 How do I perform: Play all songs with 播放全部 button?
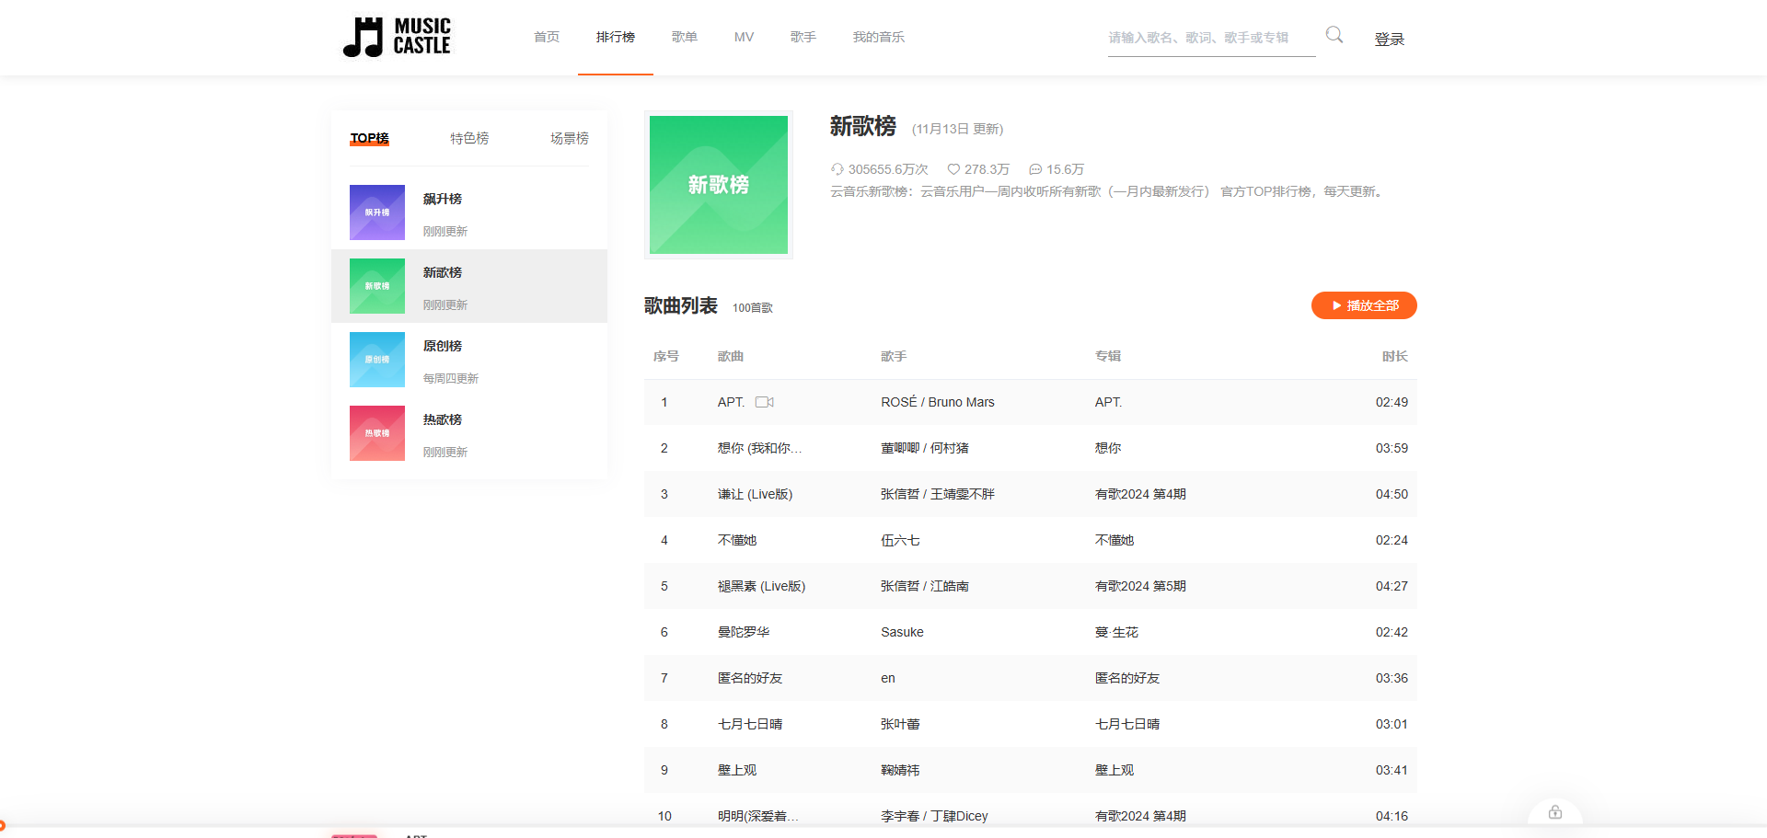(1364, 305)
